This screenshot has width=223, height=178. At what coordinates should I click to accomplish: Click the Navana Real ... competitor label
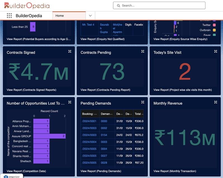[22, 151]
